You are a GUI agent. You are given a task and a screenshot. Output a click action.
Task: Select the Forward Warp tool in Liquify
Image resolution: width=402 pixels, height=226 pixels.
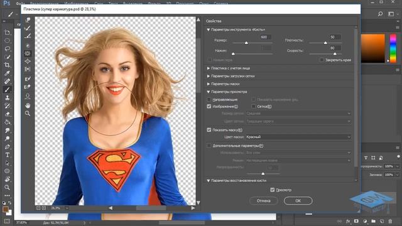coord(28,20)
